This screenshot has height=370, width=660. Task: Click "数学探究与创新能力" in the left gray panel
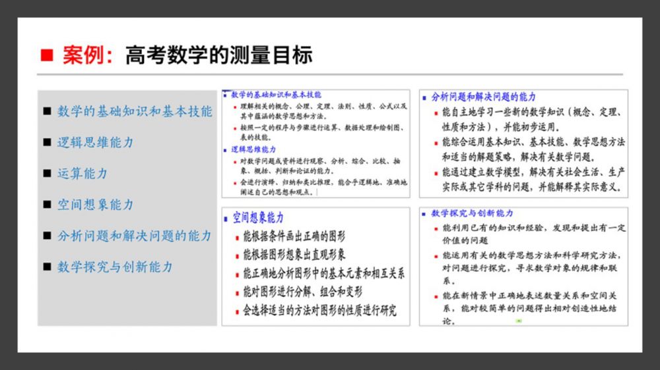115,267
